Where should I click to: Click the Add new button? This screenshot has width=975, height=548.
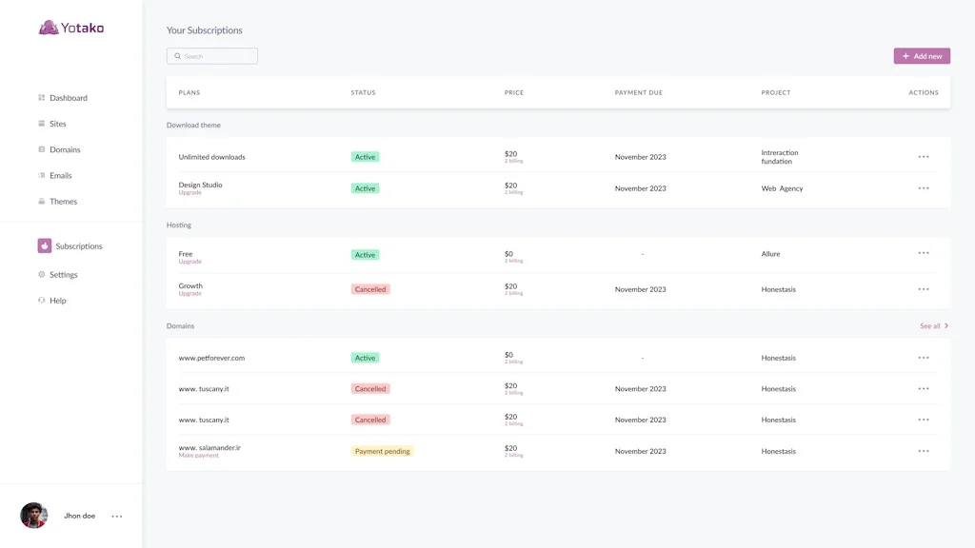pos(922,56)
